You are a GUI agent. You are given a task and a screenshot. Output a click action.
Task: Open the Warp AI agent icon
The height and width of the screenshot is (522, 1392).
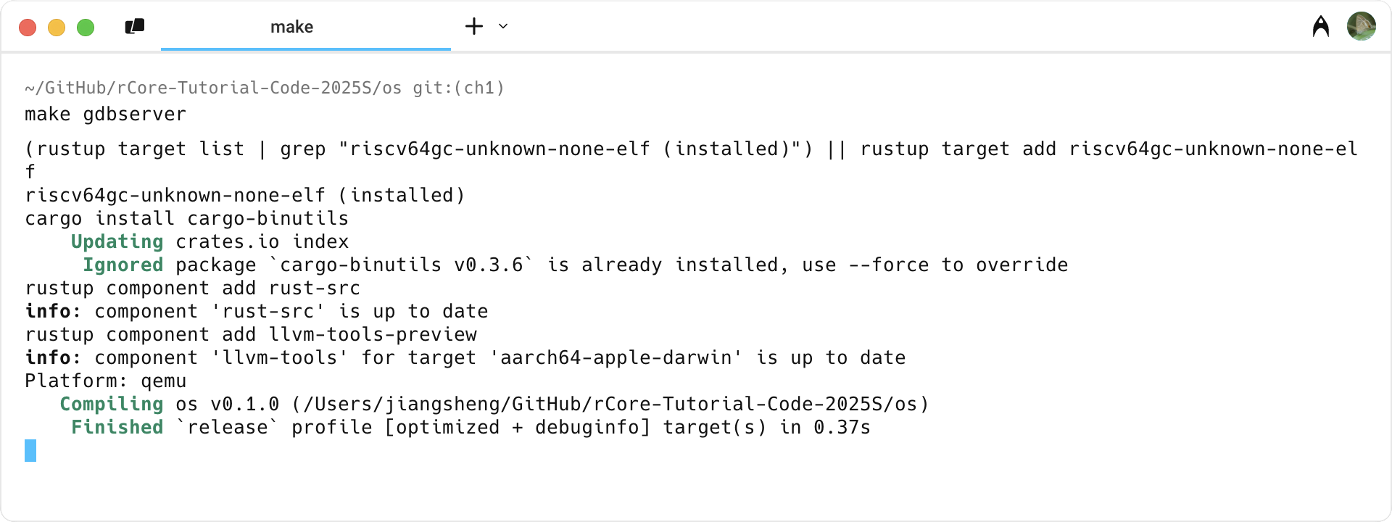pyautogui.click(x=1321, y=27)
